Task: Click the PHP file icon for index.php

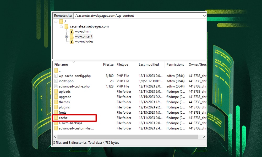Action: pyautogui.click(x=56, y=81)
